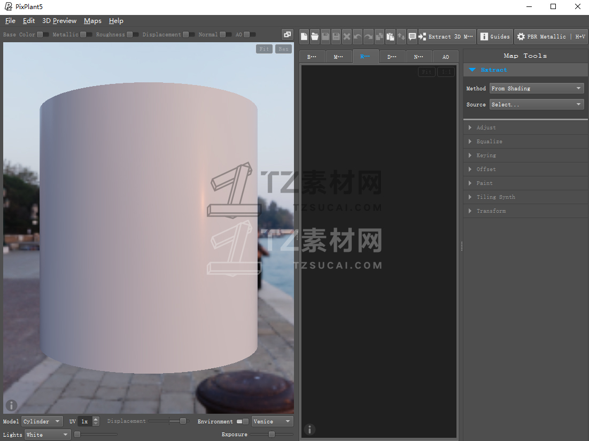Switch to the AO map tab
This screenshot has width=589, height=441.
pyautogui.click(x=445, y=57)
